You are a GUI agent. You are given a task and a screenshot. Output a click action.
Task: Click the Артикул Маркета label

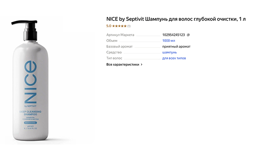[x=120, y=35]
